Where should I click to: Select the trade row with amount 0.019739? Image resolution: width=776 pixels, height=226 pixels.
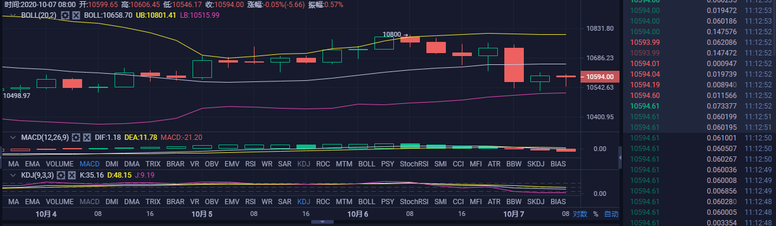[x=700, y=74]
